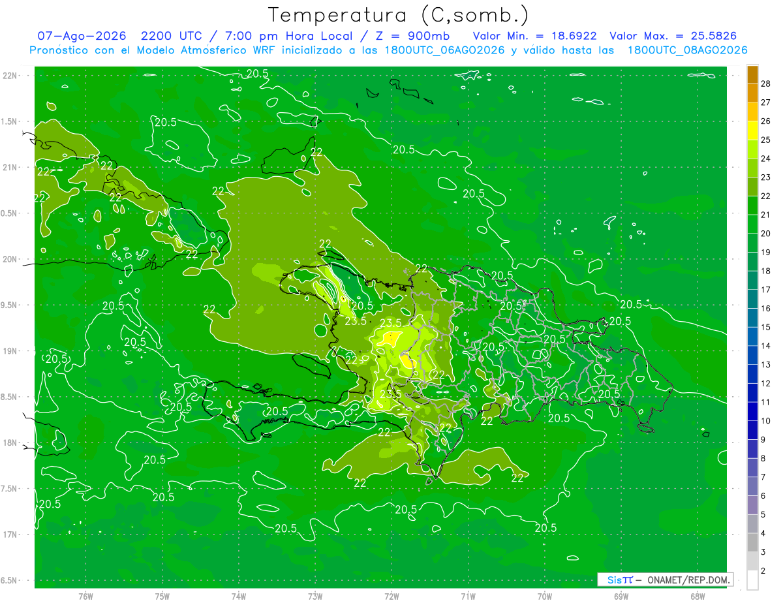Click the legend value '24'
The image size is (783, 605).
[x=767, y=159]
